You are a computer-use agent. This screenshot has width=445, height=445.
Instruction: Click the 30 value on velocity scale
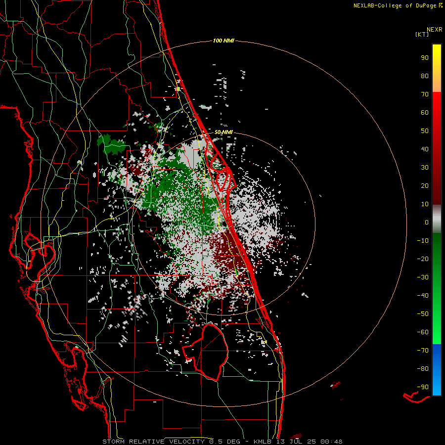coord(425,168)
